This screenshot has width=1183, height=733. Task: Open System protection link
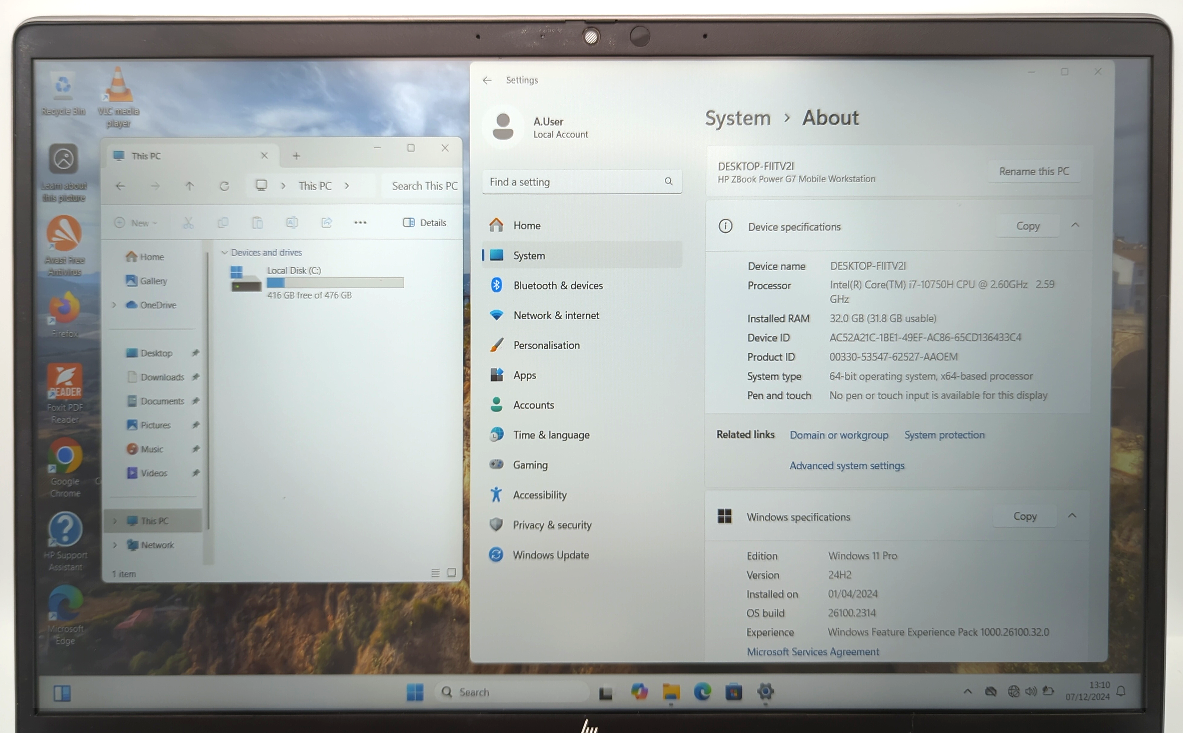(944, 435)
